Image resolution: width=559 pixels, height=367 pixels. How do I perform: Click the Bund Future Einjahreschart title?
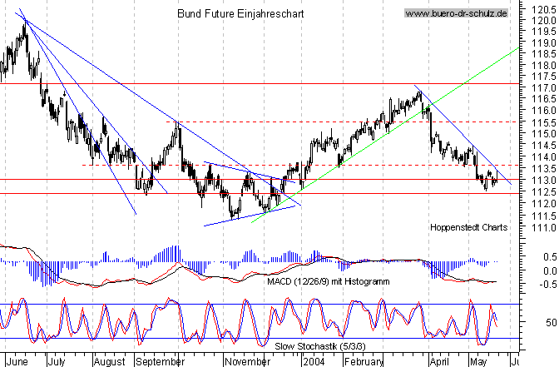[240, 14]
